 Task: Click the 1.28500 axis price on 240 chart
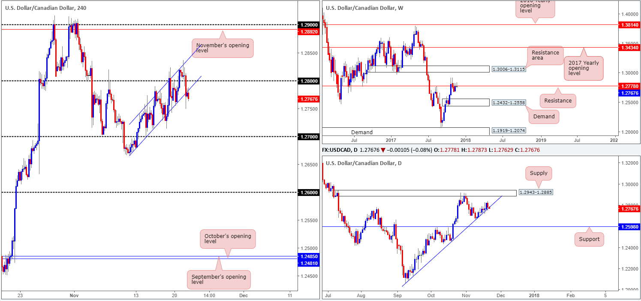(309, 53)
